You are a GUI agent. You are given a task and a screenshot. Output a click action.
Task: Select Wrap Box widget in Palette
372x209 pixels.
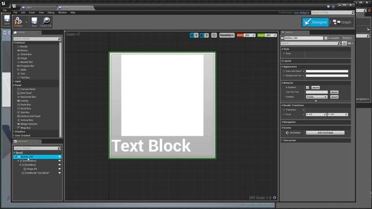click(24, 128)
